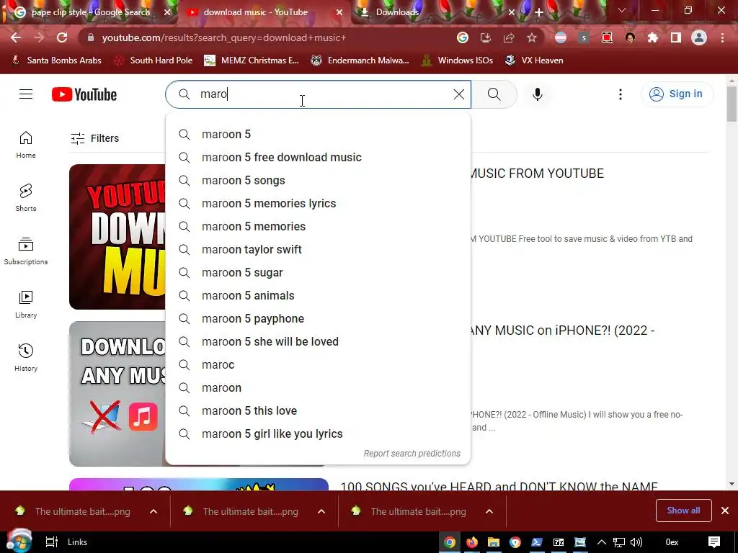The width and height of the screenshot is (738, 553).
Task: Pick 'maroon 5 she will be loved'
Action: 318,342
